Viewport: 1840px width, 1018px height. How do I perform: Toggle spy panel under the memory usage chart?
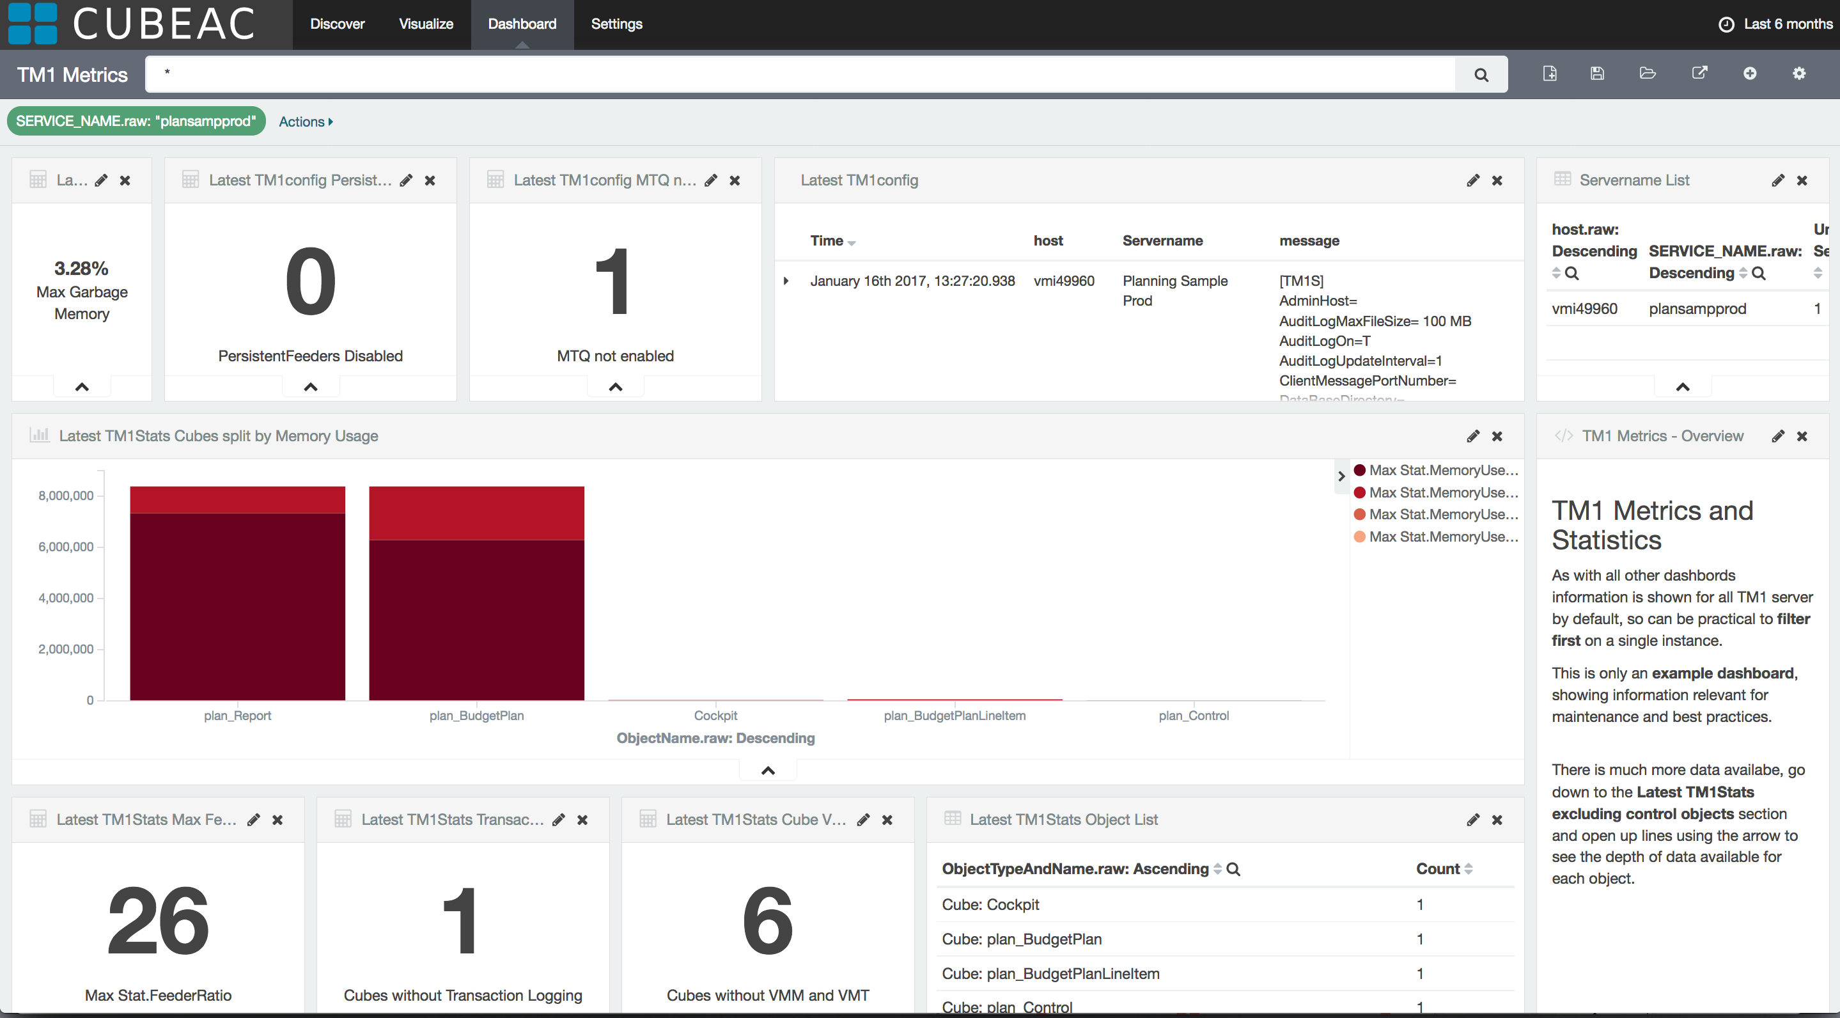coord(768,770)
